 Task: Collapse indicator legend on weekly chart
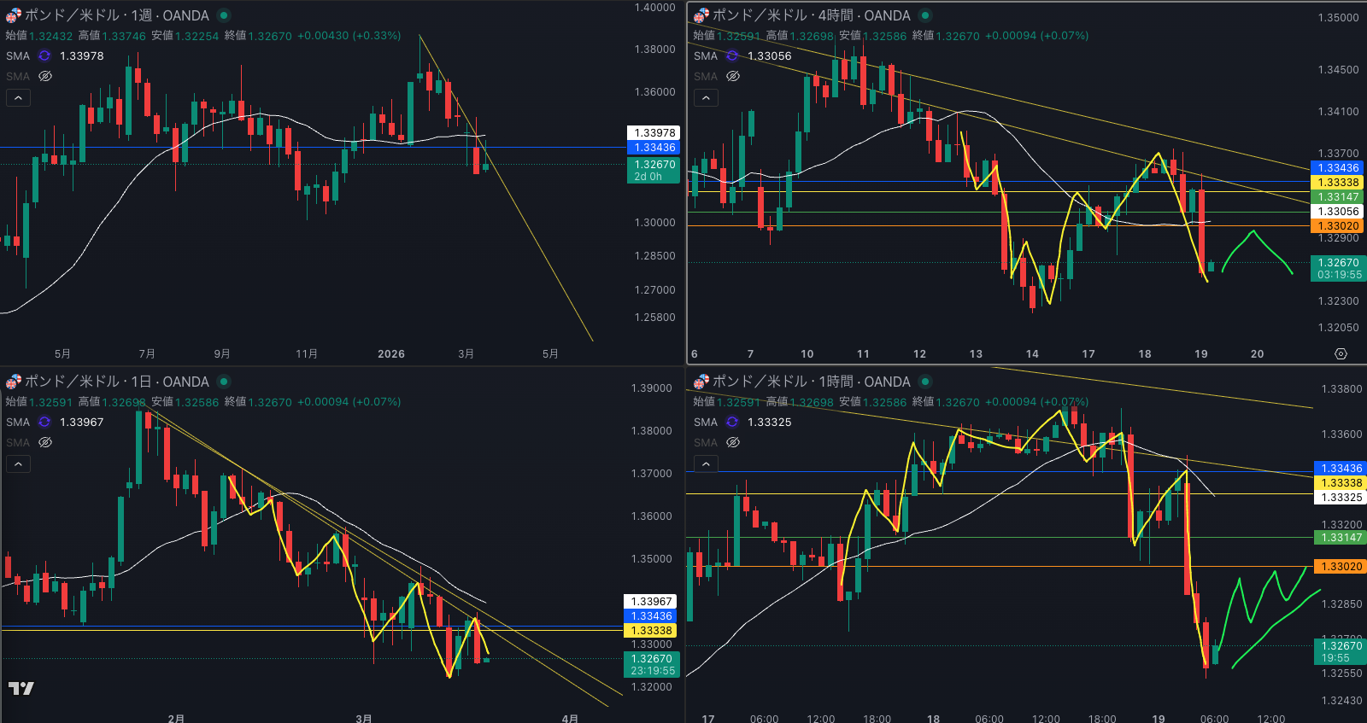[x=18, y=98]
